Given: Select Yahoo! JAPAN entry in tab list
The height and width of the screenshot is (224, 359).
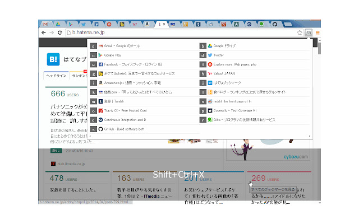Looking at the screenshot, I should pos(254,73).
